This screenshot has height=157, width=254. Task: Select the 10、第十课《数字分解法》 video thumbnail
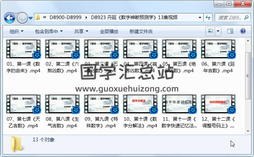(x=140, y=104)
